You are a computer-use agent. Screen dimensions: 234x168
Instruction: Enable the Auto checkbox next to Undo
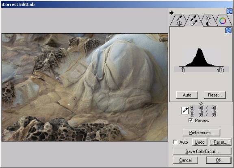click(175, 142)
